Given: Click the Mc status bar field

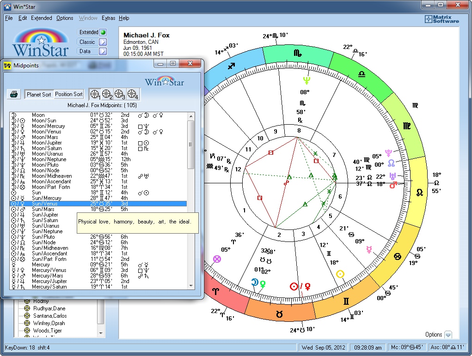Looking at the screenshot, I should pyautogui.click(x=407, y=347).
